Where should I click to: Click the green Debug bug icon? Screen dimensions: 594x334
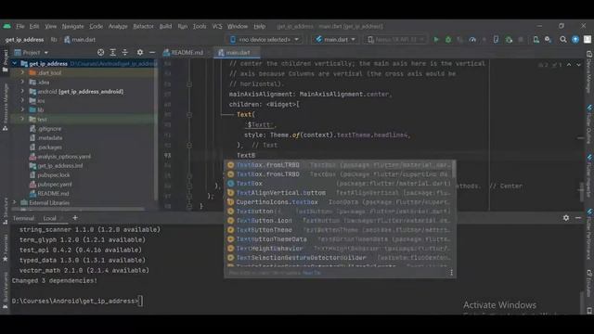point(448,39)
